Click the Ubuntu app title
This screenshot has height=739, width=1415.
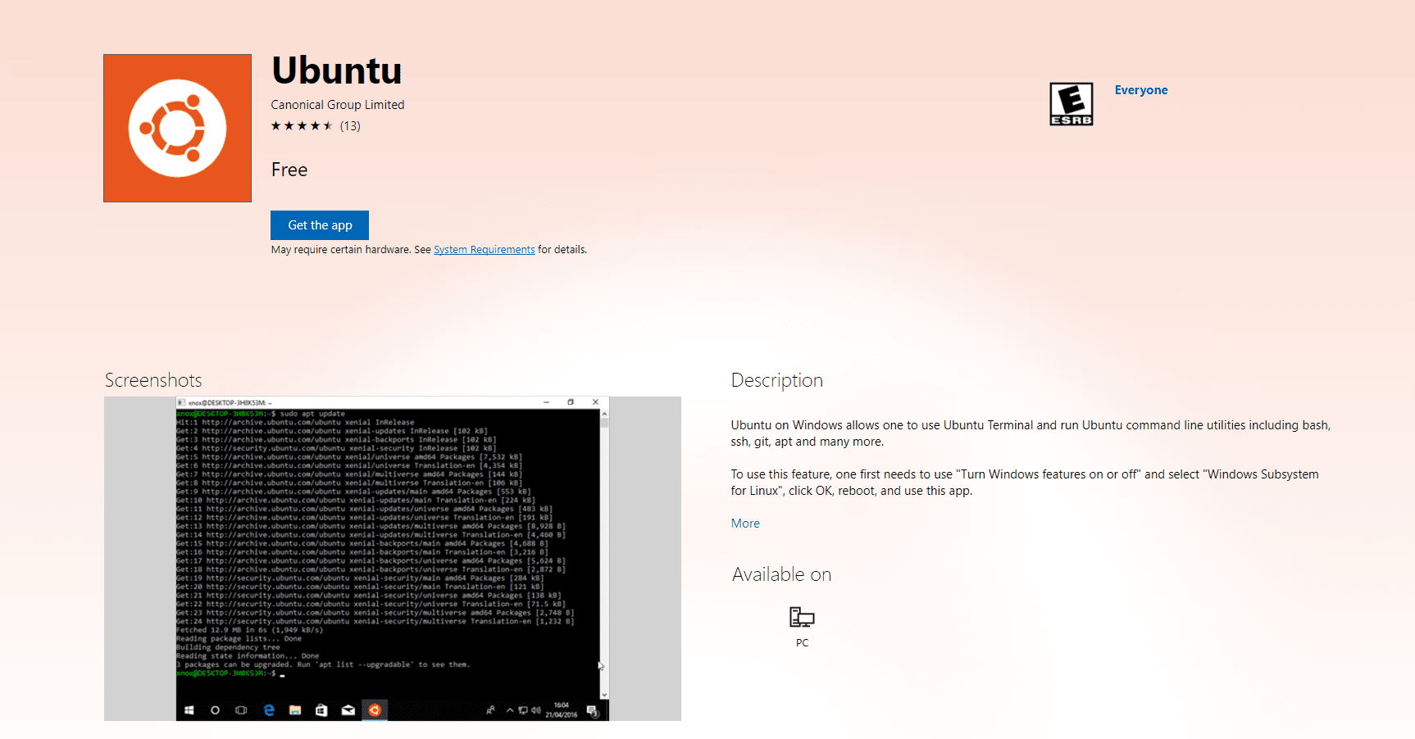[x=337, y=70]
